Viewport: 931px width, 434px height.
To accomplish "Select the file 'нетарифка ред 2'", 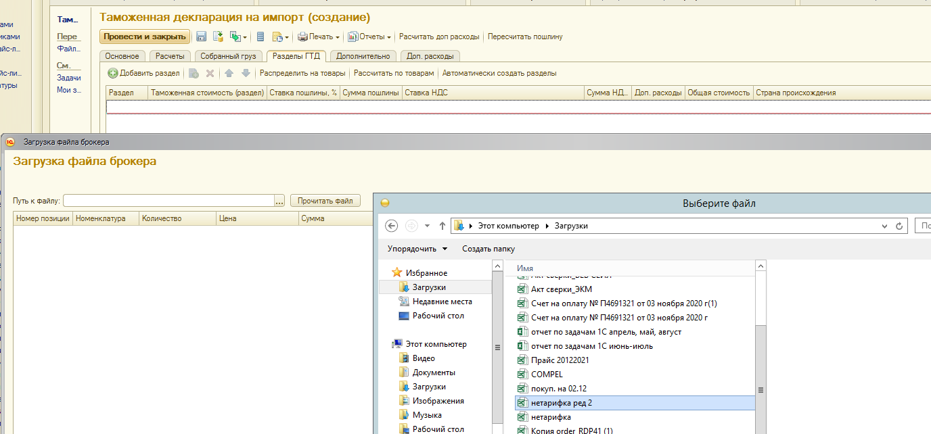I will (x=561, y=403).
